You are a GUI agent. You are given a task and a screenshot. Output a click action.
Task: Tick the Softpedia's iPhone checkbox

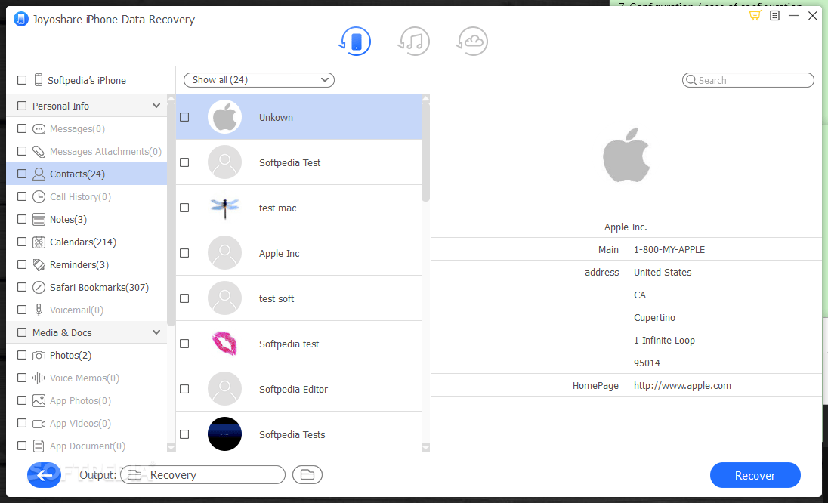[x=22, y=80]
